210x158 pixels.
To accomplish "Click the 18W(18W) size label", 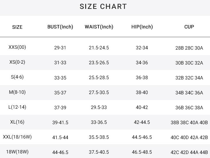I will pos(17,152).
